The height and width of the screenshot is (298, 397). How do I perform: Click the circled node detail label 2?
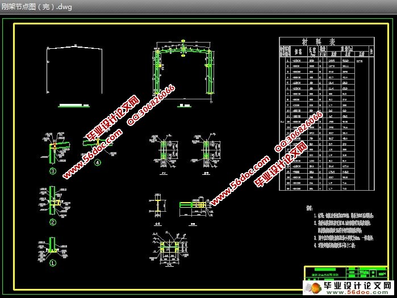point(52,222)
